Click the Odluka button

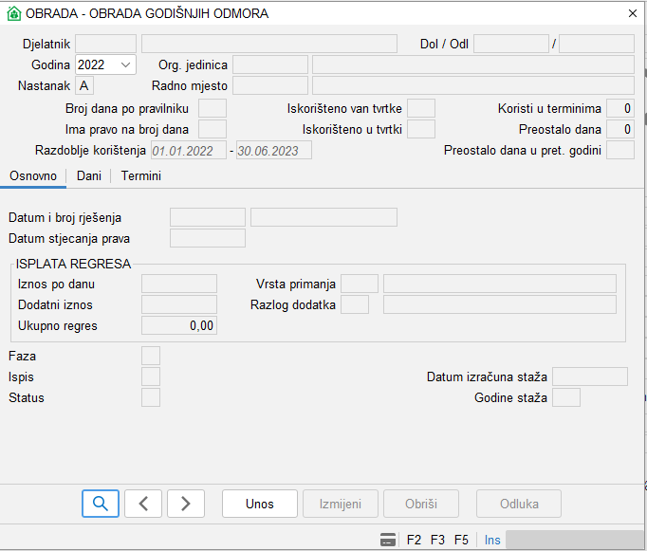coord(519,504)
